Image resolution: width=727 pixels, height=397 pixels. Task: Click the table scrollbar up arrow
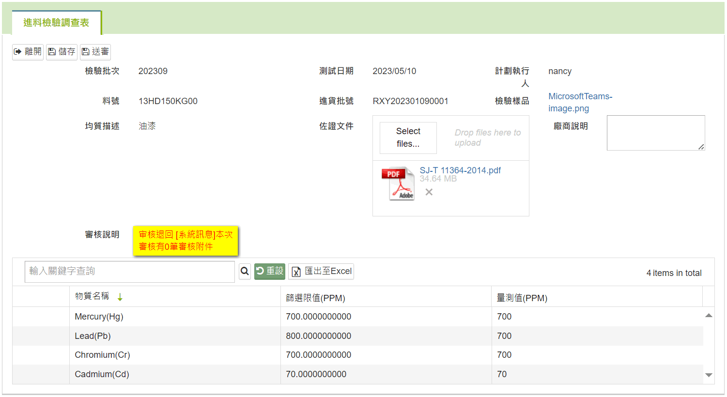(x=709, y=316)
